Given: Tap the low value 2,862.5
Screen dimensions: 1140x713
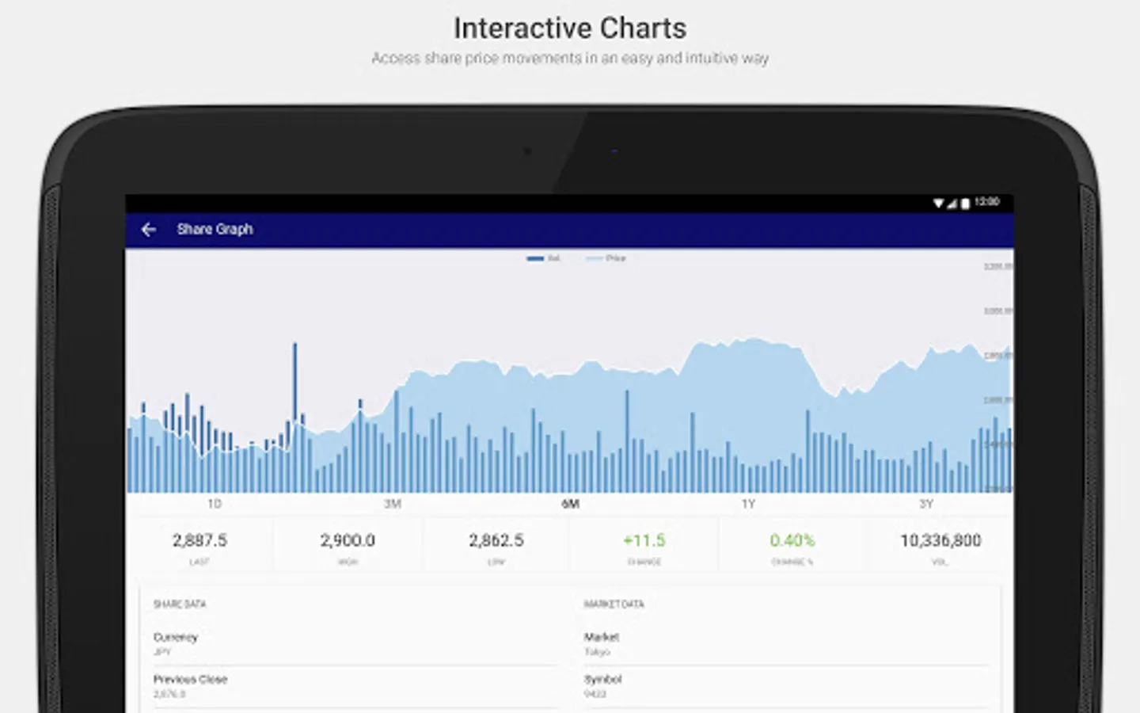Looking at the screenshot, I should point(496,540).
